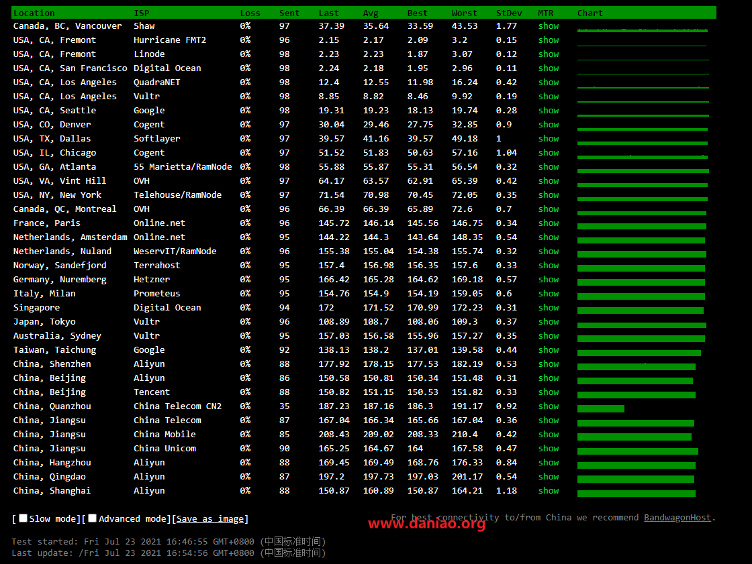Viewport: 752px width, 564px height.
Task: Click the Worst column header
Action: coord(464,13)
